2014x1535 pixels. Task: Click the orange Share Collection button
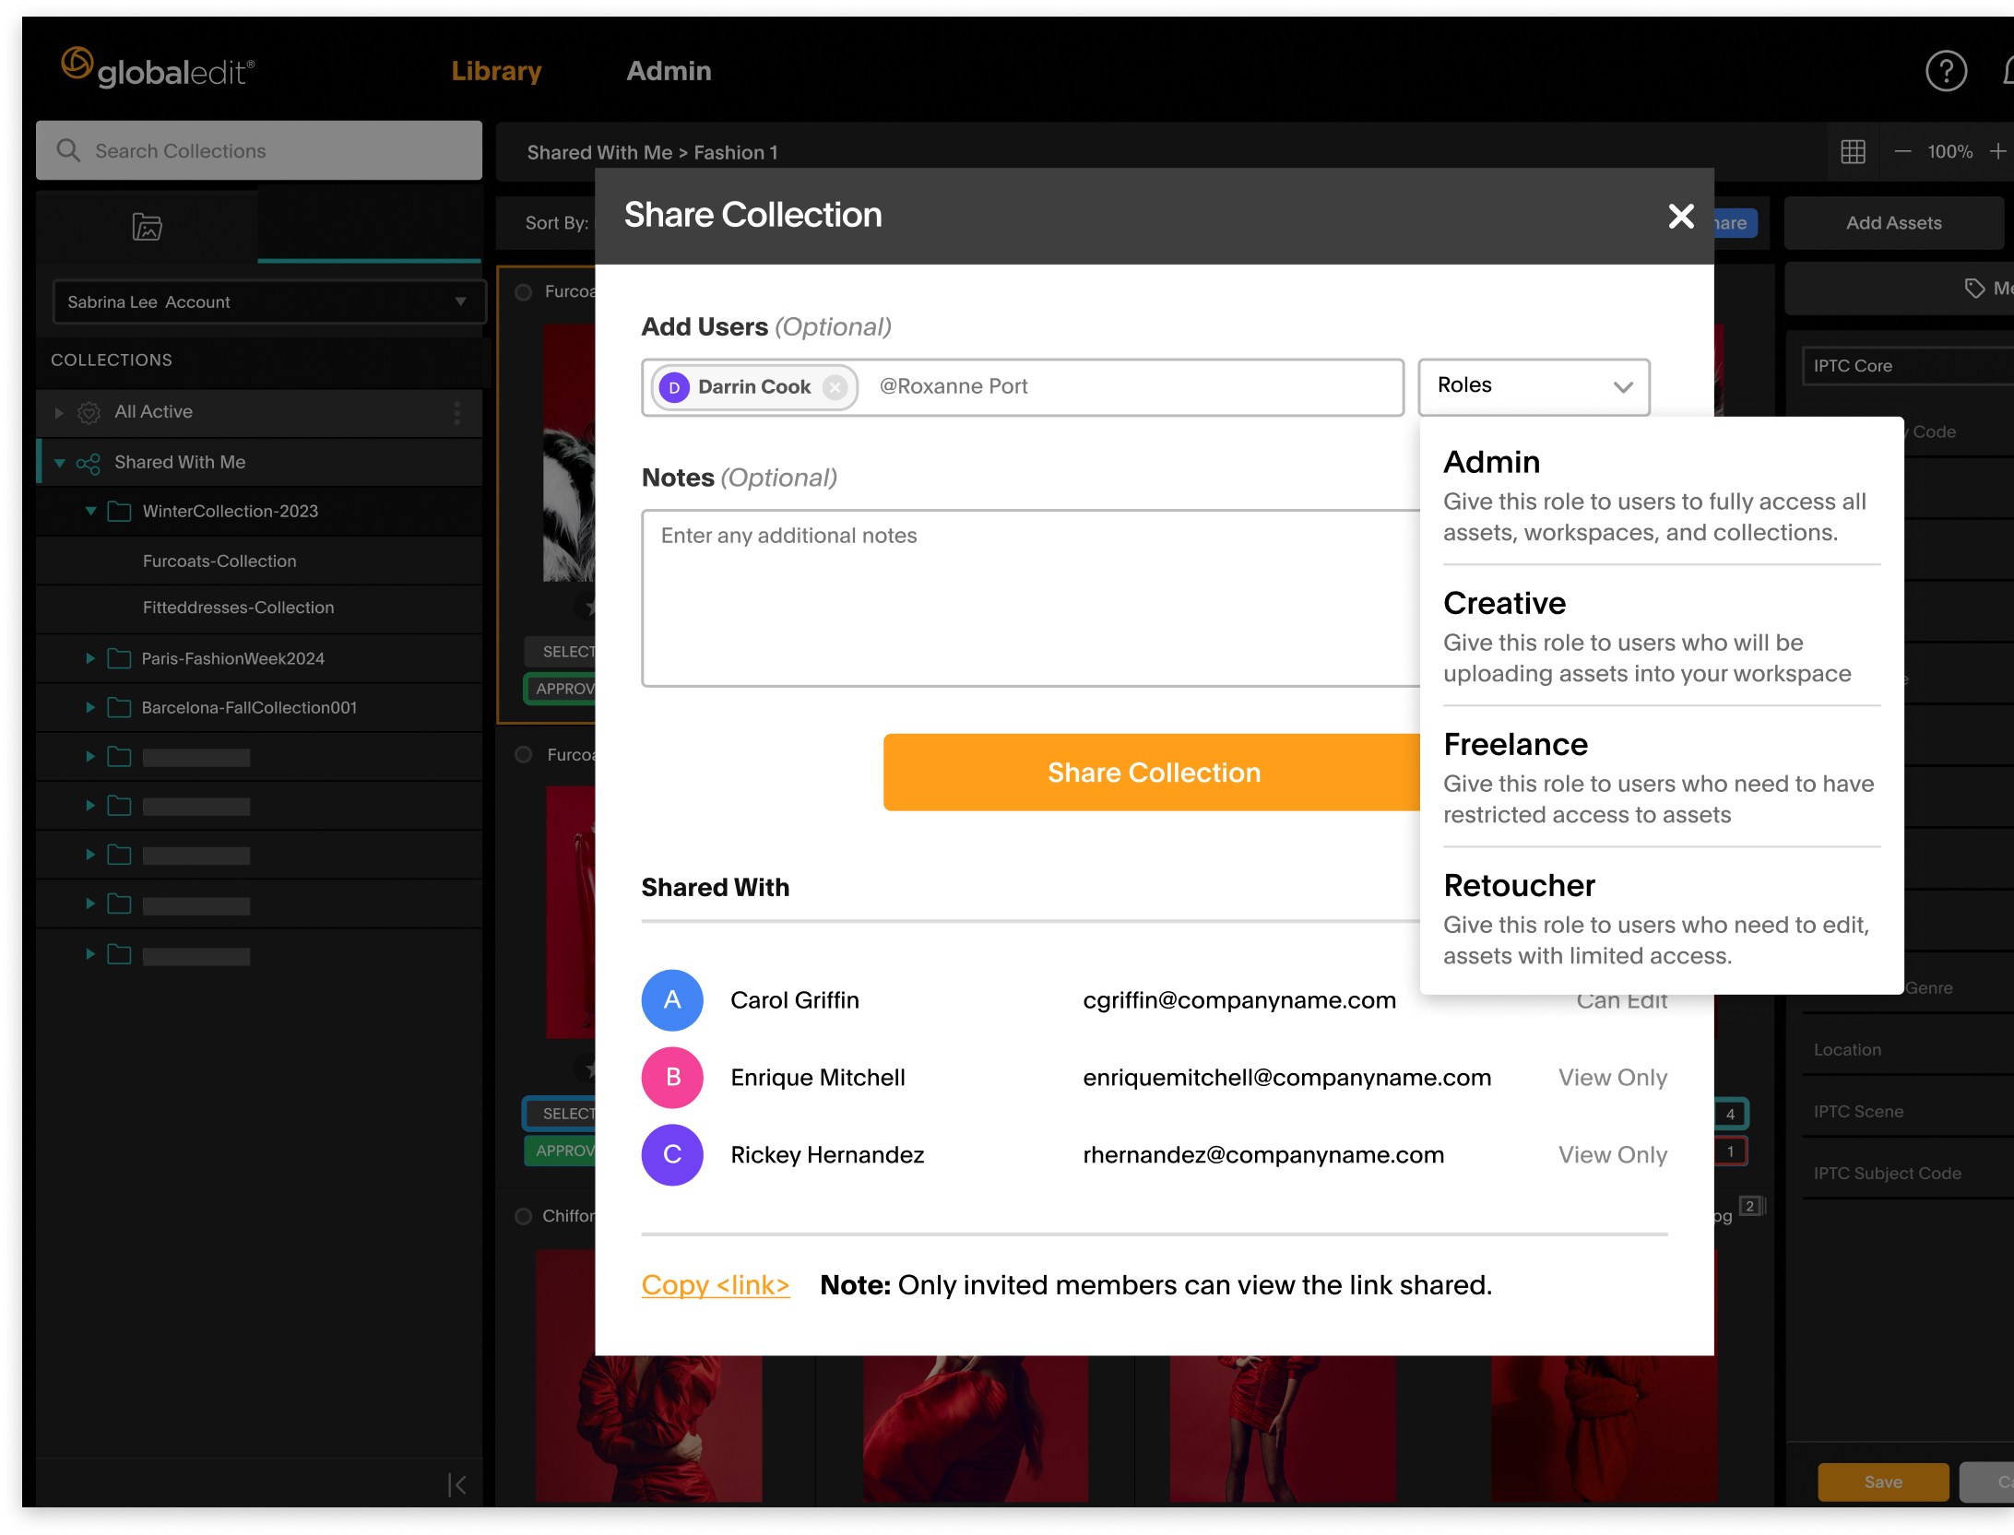(x=1152, y=773)
